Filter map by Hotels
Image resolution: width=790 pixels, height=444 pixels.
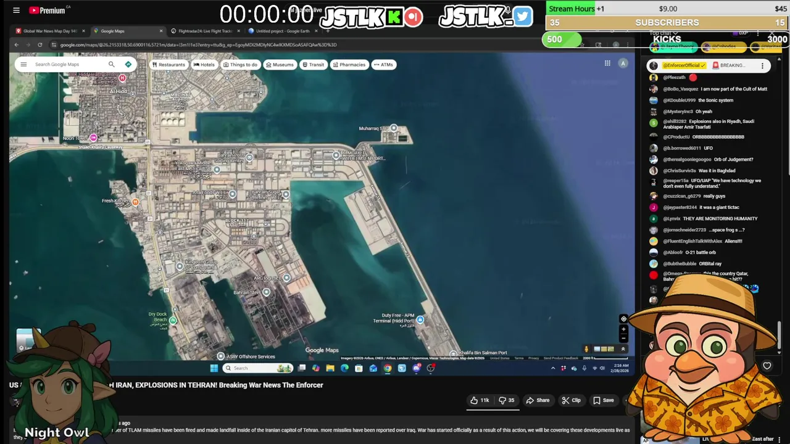coord(204,65)
